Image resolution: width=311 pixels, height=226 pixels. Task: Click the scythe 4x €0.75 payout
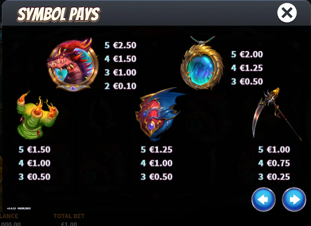point(274,163)
